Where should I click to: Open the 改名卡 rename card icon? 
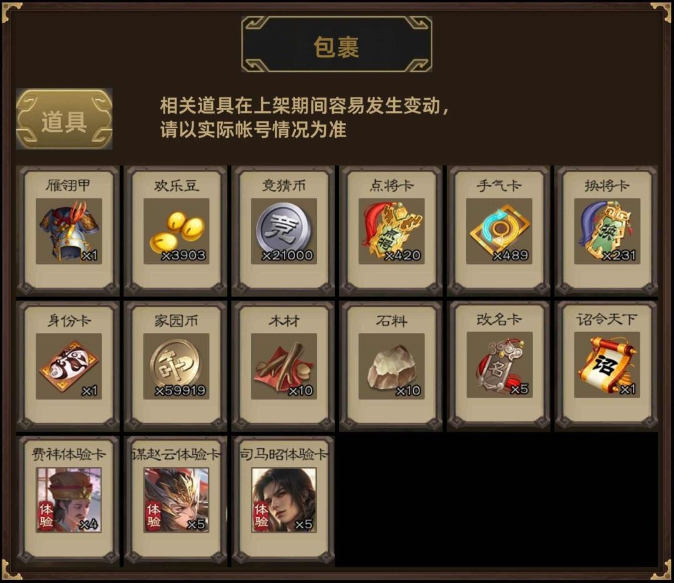point(499,365)
